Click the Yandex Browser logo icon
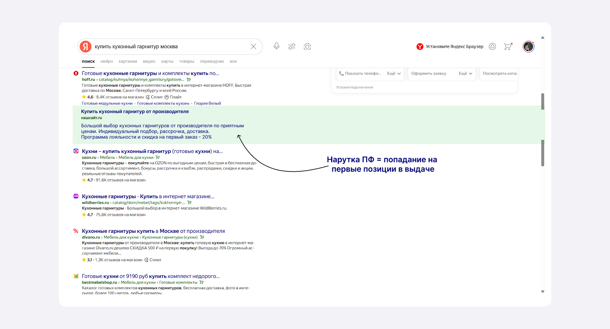 [x=420, y=47]
